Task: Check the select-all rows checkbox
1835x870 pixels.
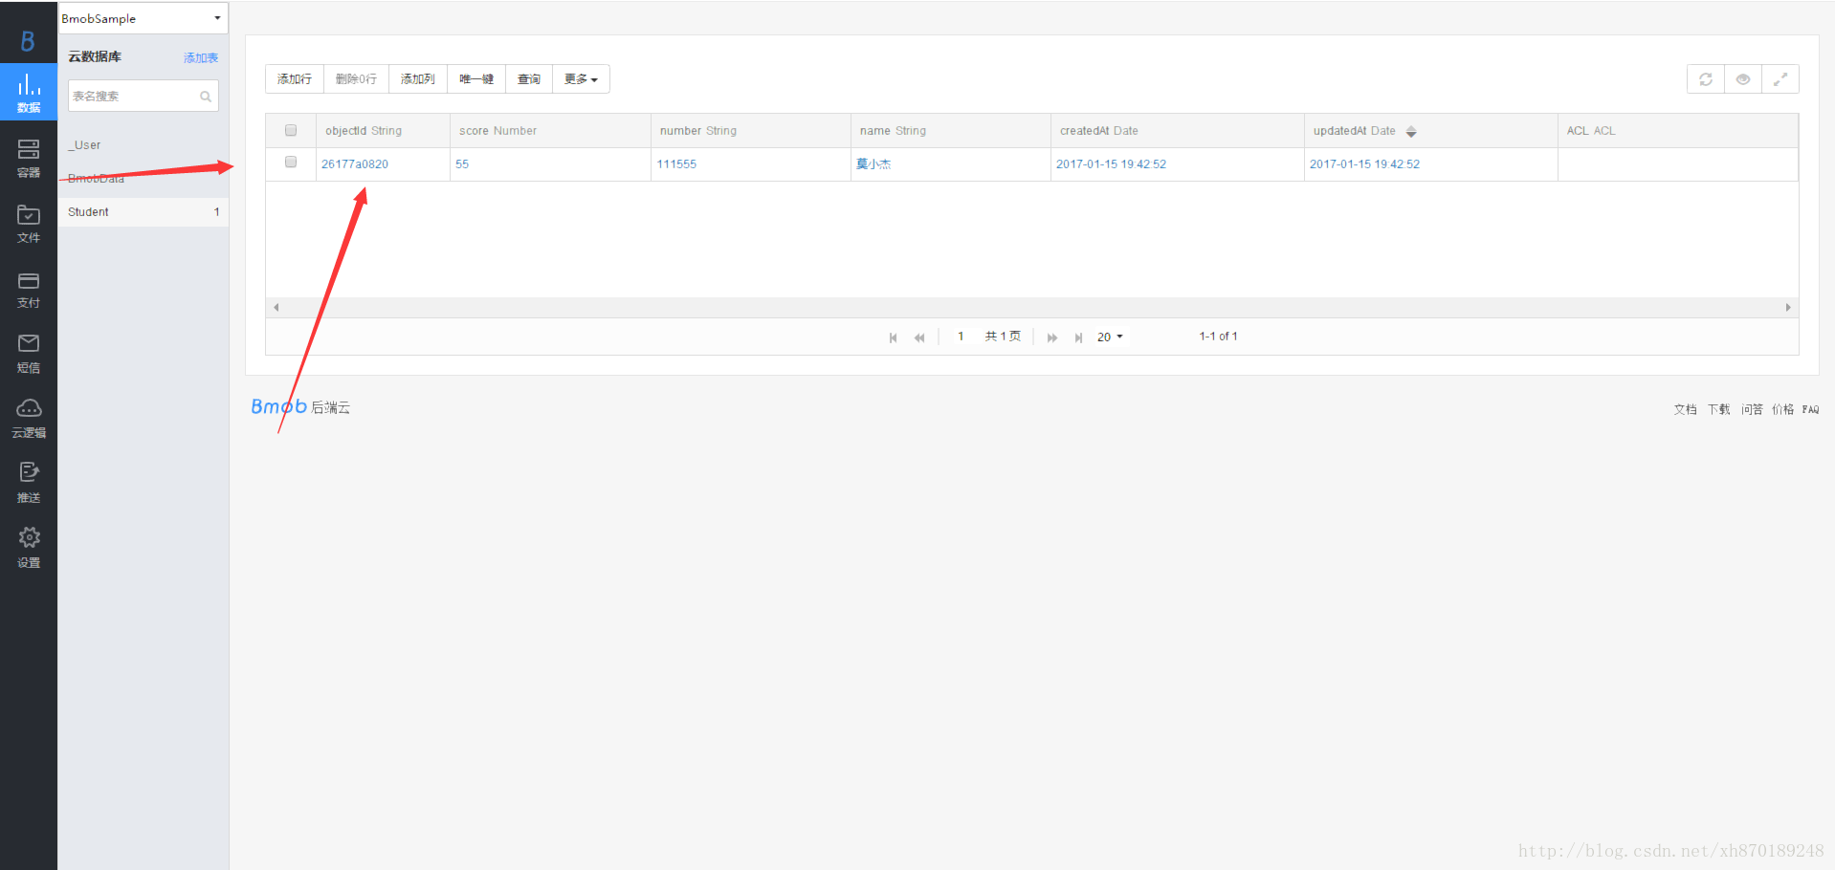Action: (291, 130)
